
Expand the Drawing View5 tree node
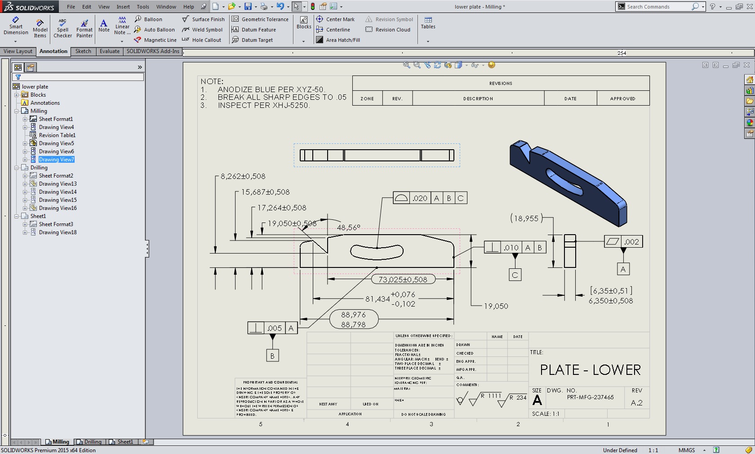pos(25,143)
